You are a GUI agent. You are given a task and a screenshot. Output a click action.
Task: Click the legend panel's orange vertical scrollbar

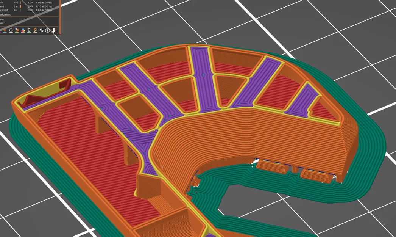(60, 17)
